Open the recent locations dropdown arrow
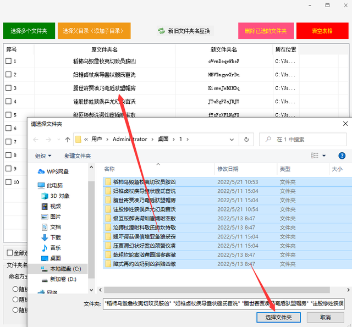352x327 pixels. tap(59, 140)
